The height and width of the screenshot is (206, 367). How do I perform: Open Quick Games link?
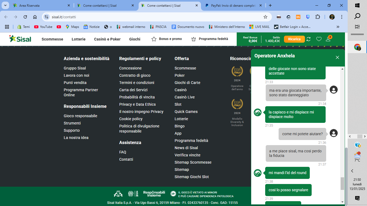click(x=186, y=112)
